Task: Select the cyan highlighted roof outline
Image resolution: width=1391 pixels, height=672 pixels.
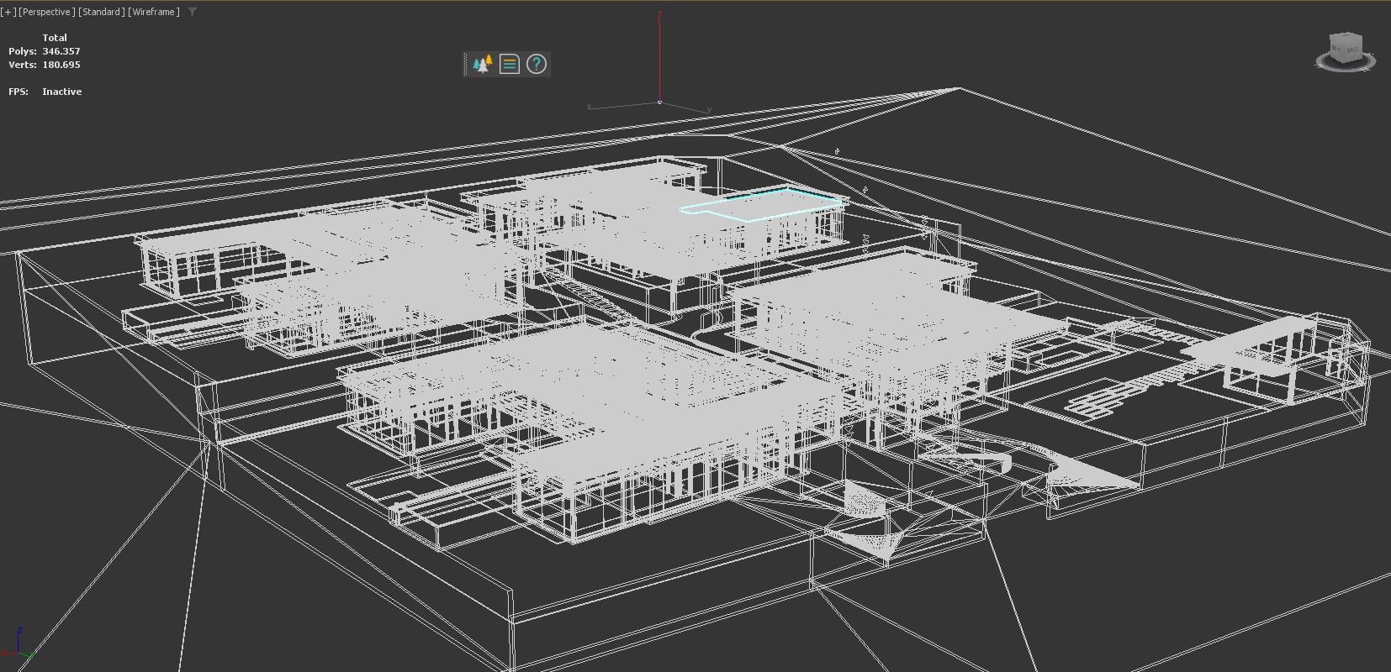Action: coord(762,204)
